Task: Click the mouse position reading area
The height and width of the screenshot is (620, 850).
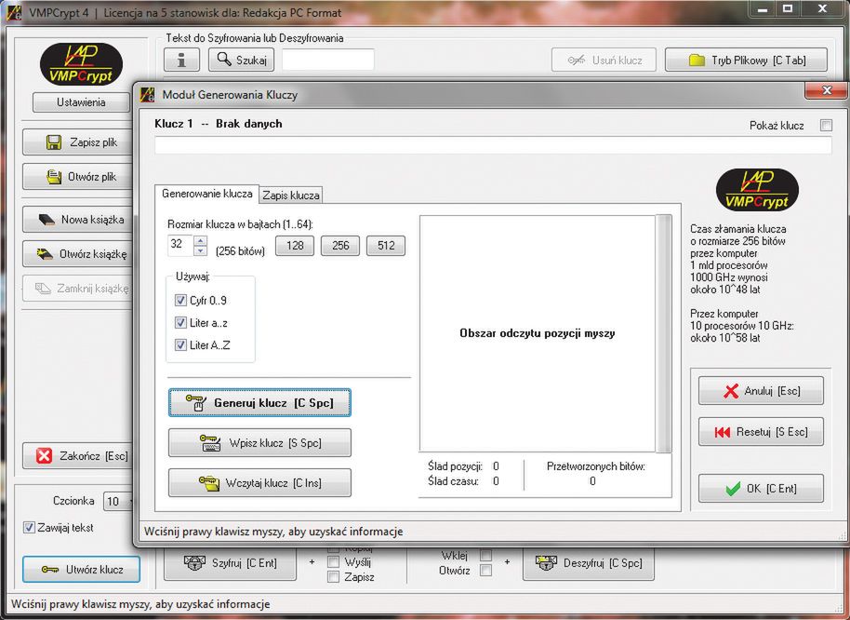Action: (x=538, y=333)
